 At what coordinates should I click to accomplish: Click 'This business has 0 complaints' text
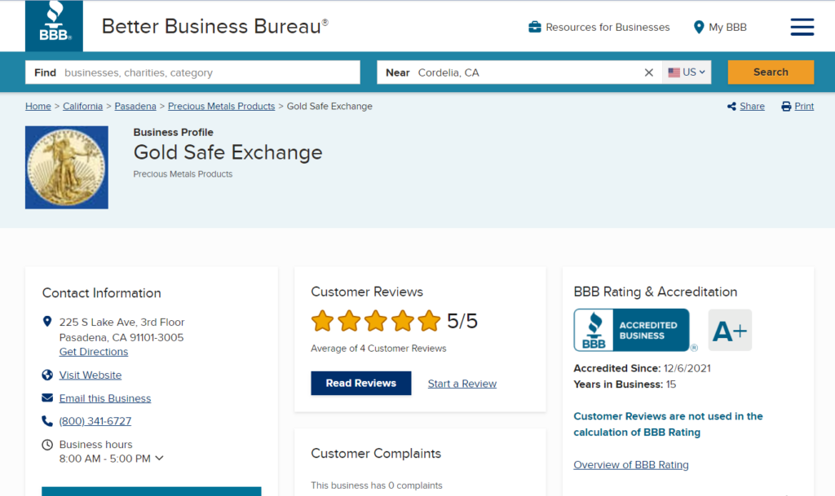[377, 485]
